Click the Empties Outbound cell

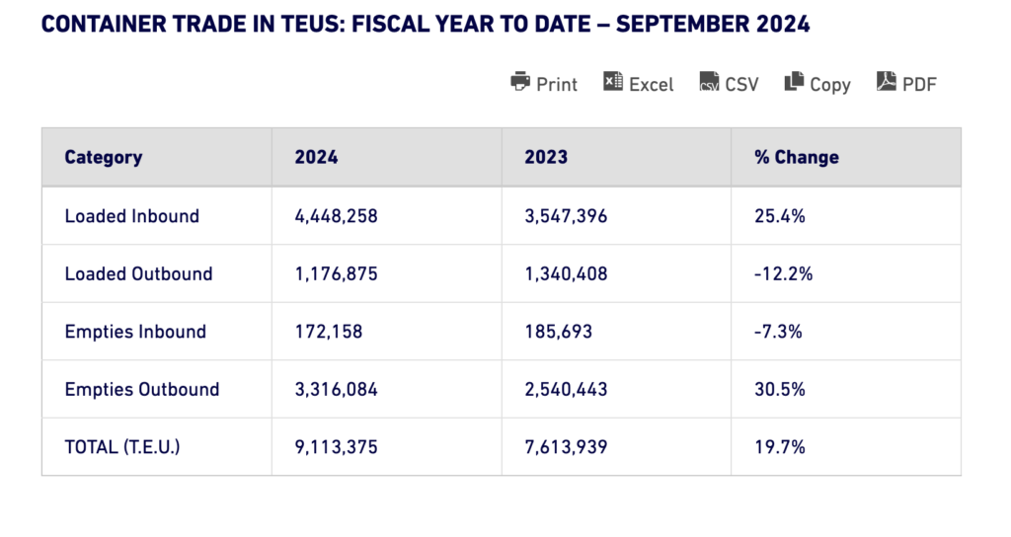point(142,389)
